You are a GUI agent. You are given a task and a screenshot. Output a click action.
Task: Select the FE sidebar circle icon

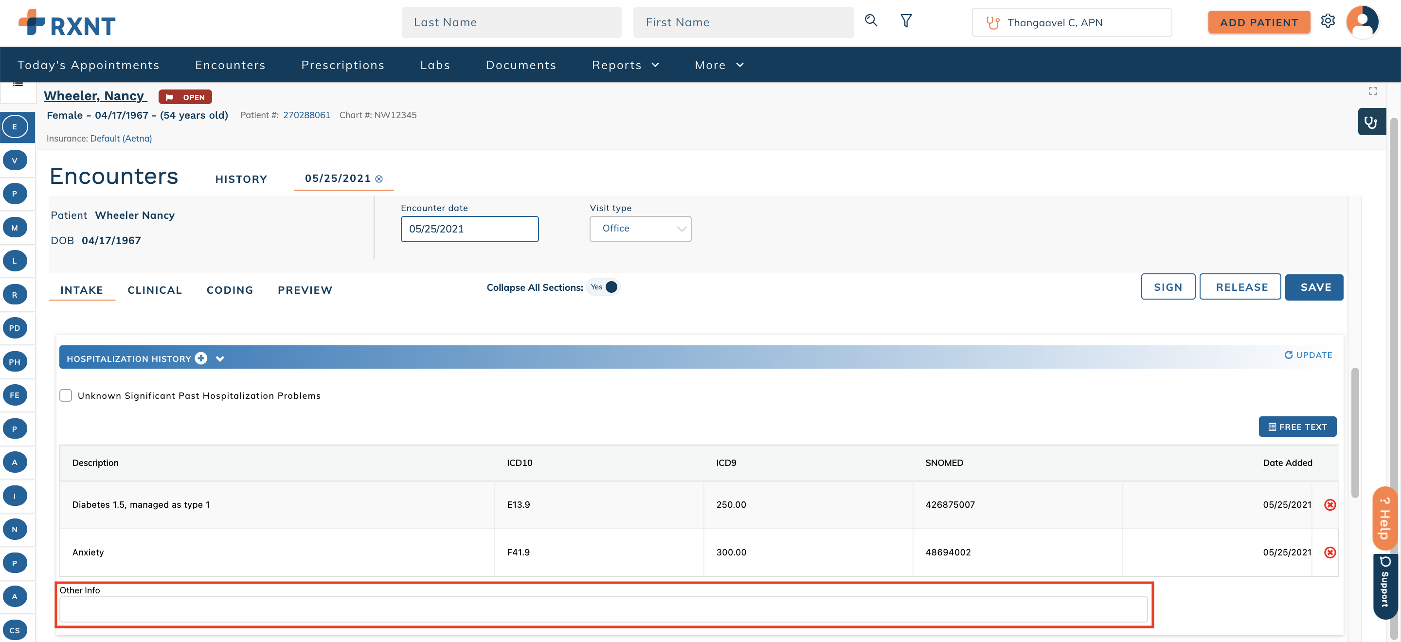(15, 395)
